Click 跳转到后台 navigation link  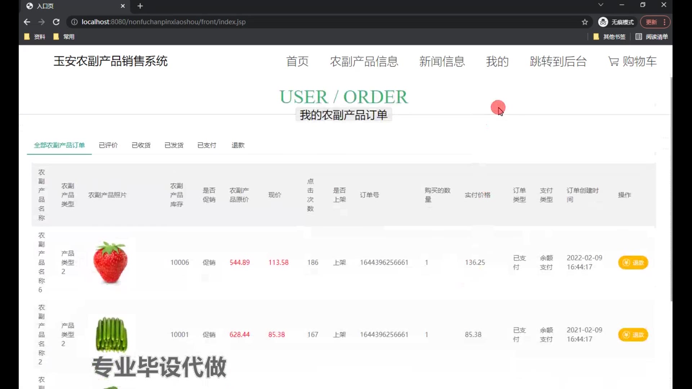pos(558,62)
